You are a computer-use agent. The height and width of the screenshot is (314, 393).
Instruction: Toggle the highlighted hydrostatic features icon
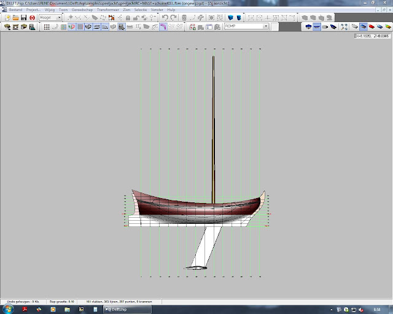122,27
